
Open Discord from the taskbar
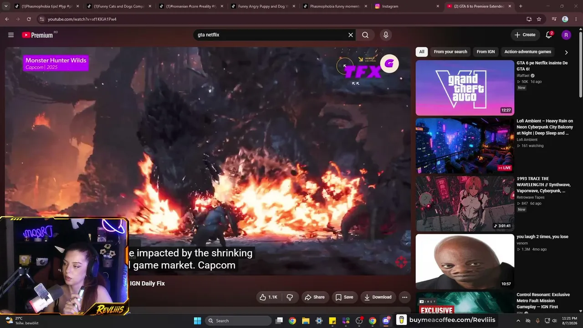click(386, 321)
